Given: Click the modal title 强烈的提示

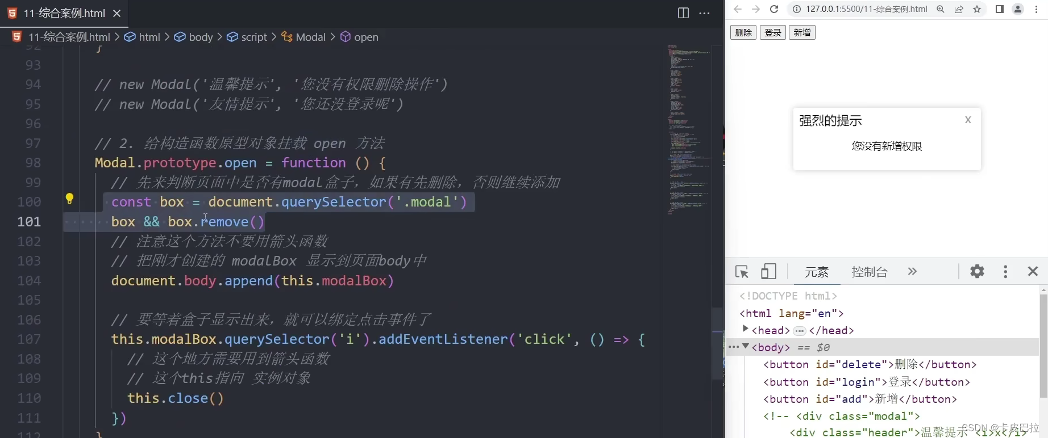Looking at the screenshot, I should coord(830,120).
